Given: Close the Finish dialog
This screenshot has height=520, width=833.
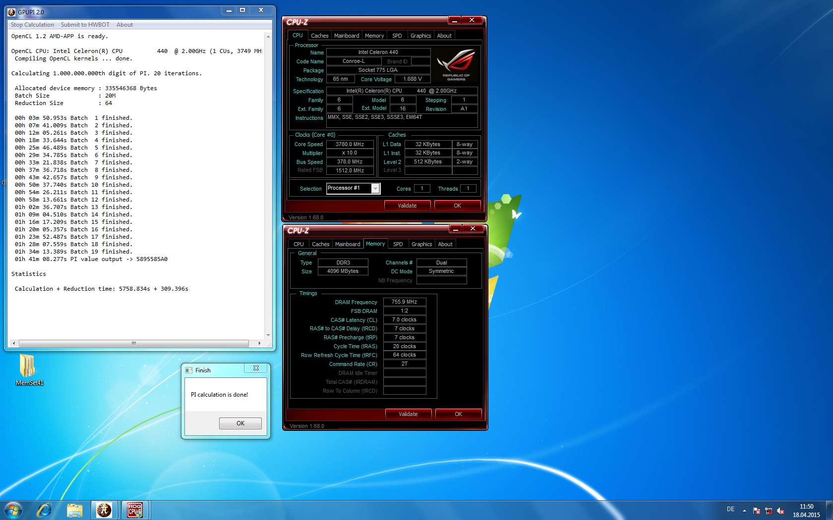Looking at the screenshot, I should 256,368.
